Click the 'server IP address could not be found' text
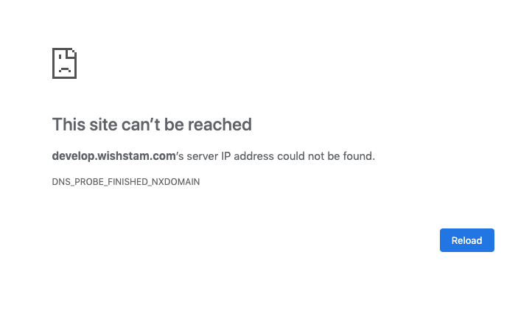The width and height of the screenshot is (532, 322). (281, 156)
